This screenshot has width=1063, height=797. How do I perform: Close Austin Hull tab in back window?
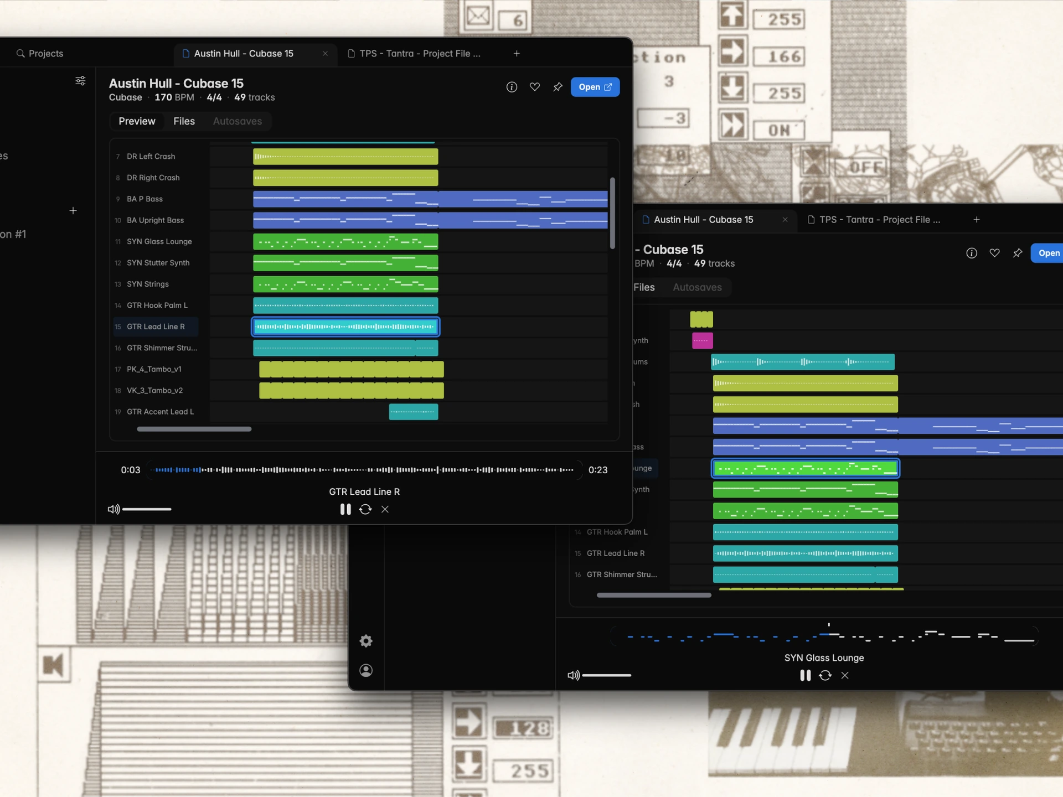785,220
